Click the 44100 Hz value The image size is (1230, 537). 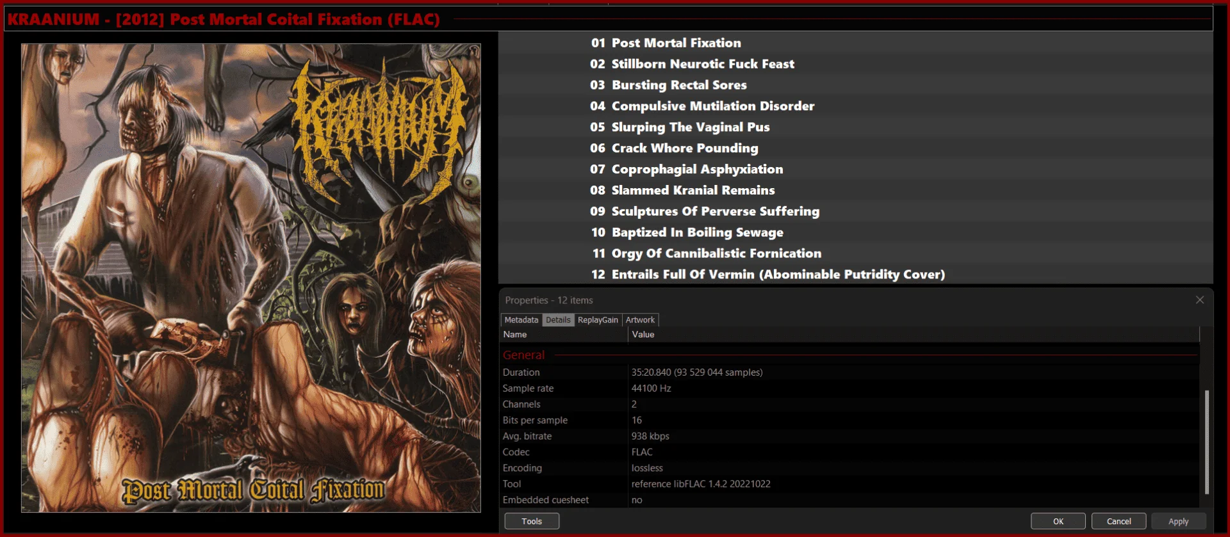point(651,389)
